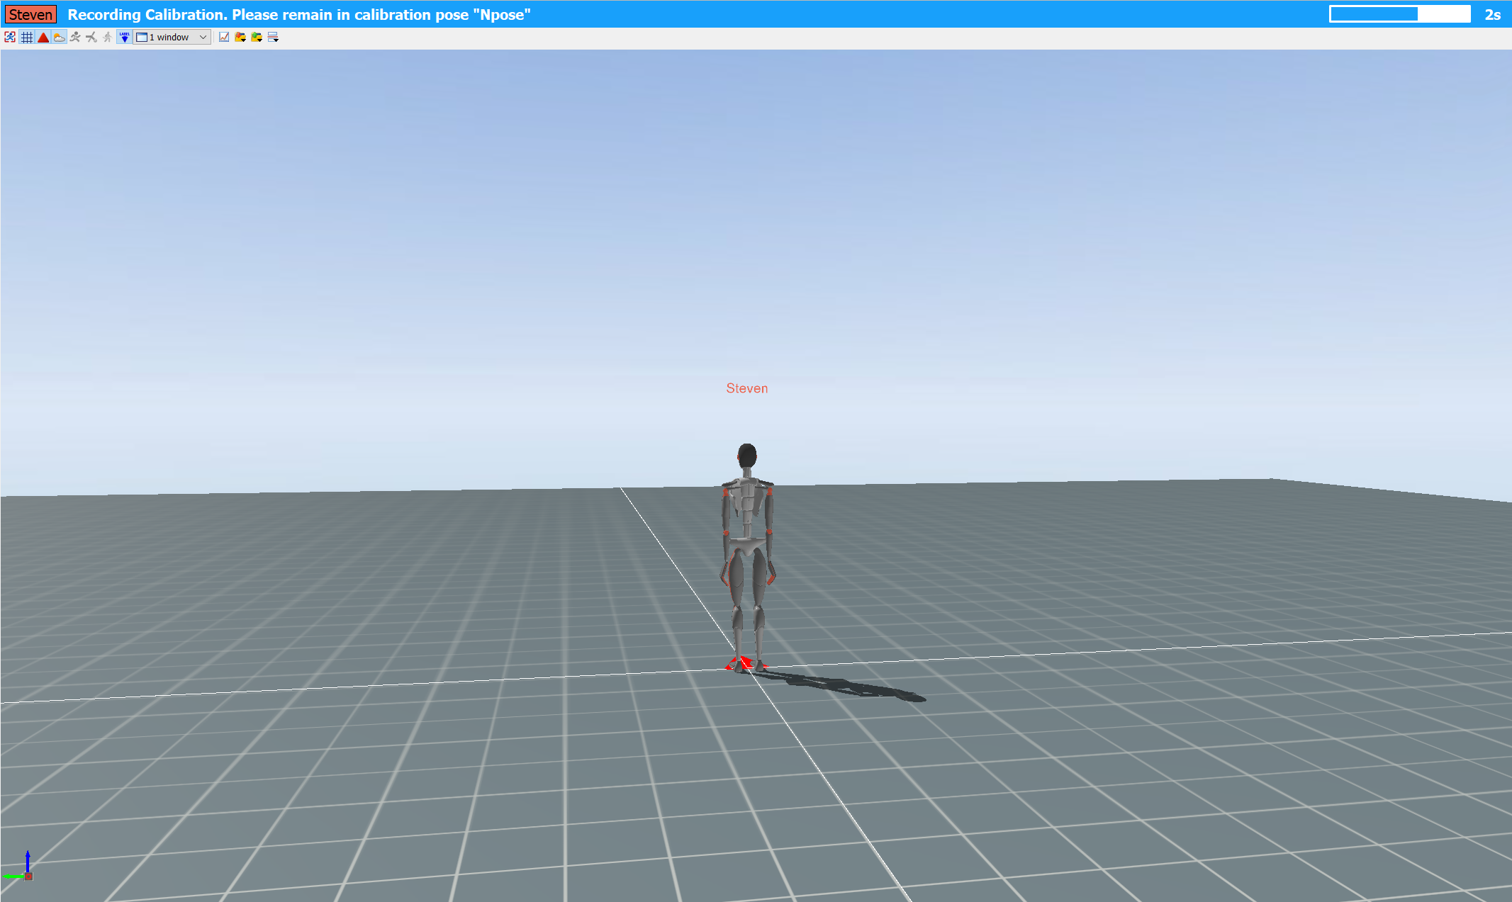Click the running figure motion icon
1512x902 pixels.
(75, 37)
